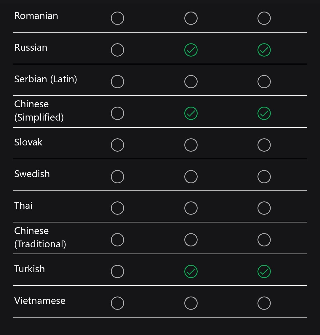Image resolution: width=320 pixels, height=335 pixels.
Task: Click the empty circle in Romanian row, first column
Action: (117, 18)
